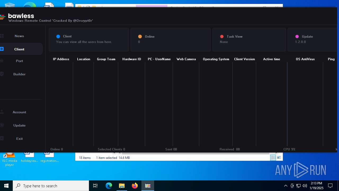
Task: Sort by Operating System column header
Action: coord(216,59)
